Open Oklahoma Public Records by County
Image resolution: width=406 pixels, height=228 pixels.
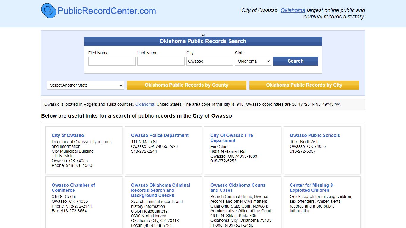click(187, 85)
